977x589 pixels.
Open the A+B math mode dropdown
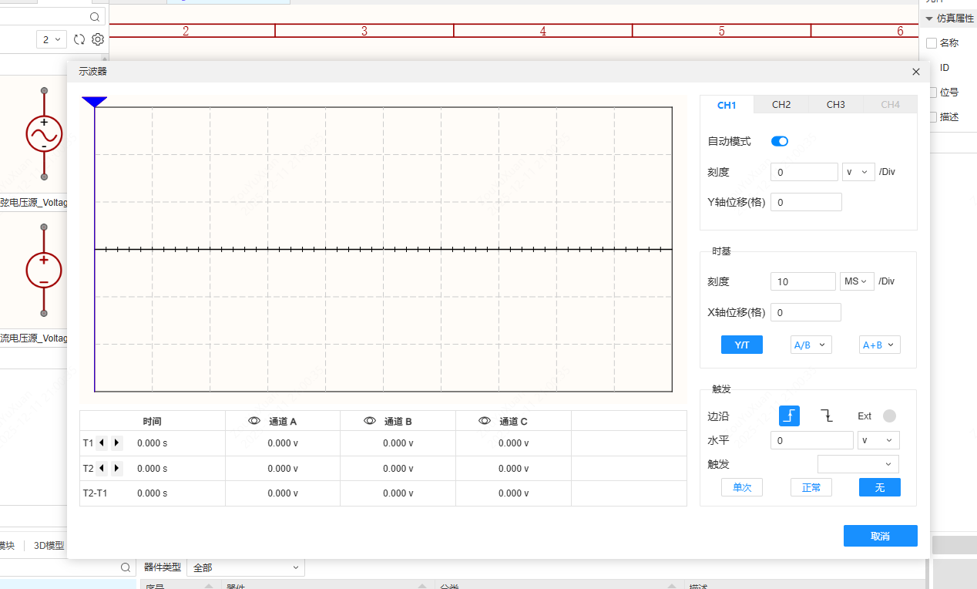pyautogui.click(x=879, y=345)
